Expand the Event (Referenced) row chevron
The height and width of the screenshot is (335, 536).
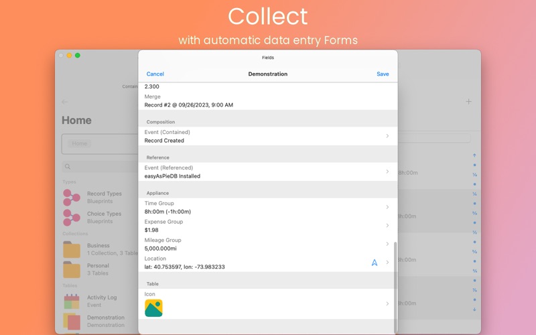(387, 172)
